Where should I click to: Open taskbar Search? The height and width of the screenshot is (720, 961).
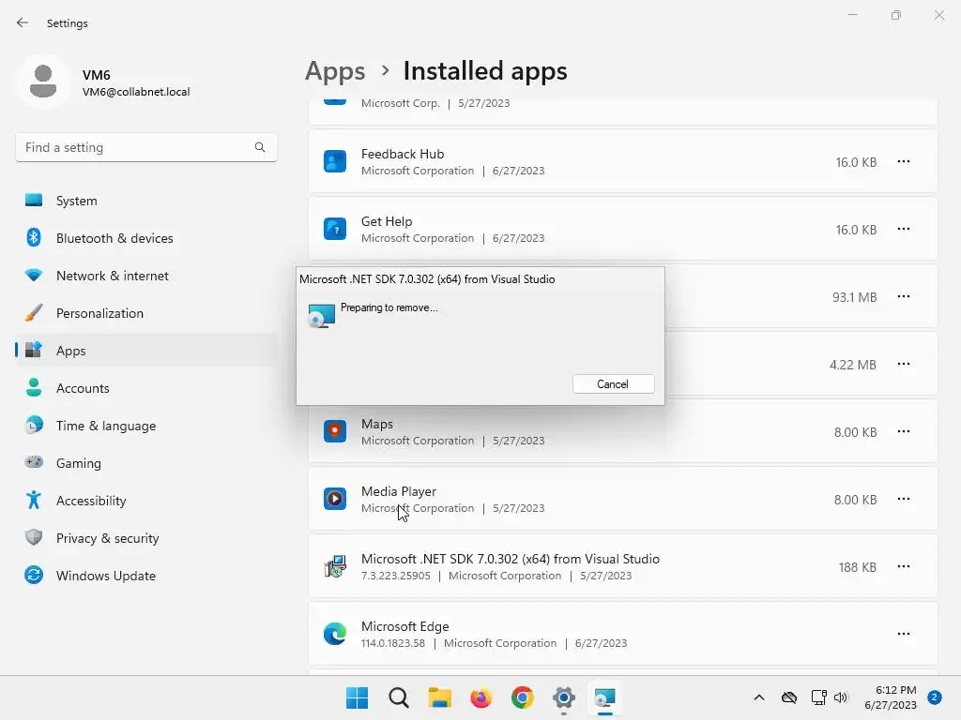point(398,697)
